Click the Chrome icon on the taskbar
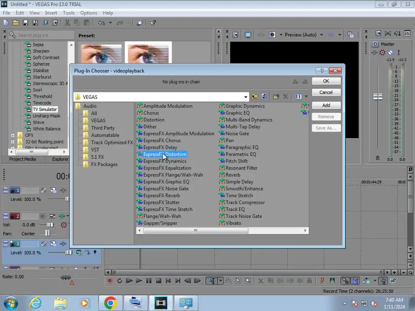415x311 pixels. [x=110, y=303]
